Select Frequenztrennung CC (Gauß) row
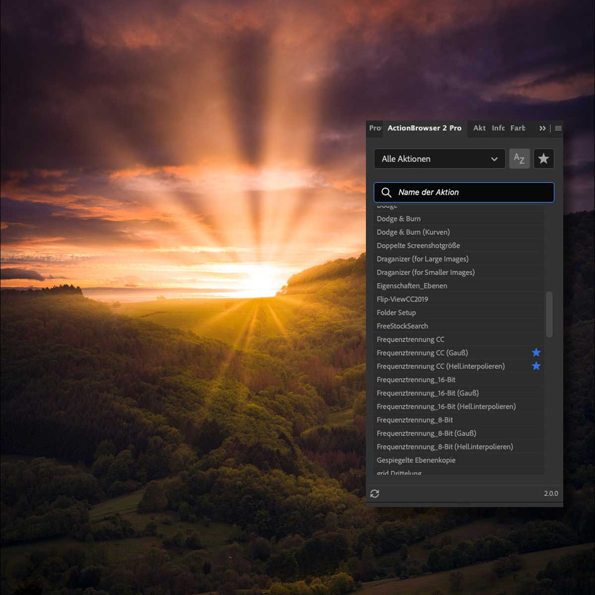 coord(459,353)
